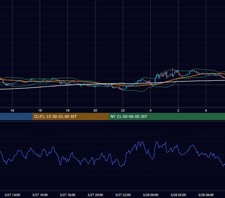Image resolution: width=225 pixels, height=198 pixels.
Task: Click the 3/27 16:00 time label
Action: [x=40, y=195]
